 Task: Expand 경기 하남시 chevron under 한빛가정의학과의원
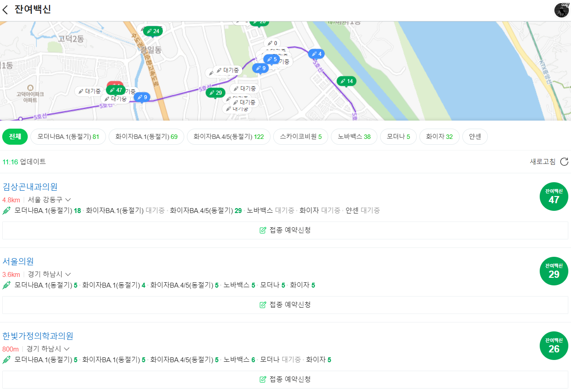[x=67, y=349]
